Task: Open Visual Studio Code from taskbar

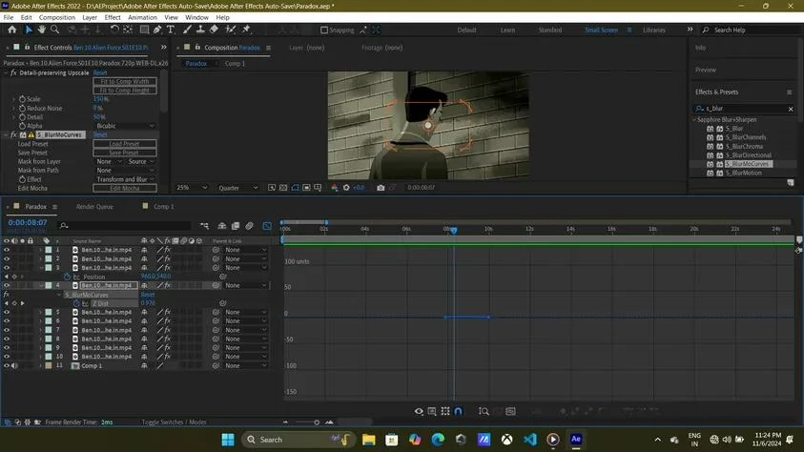Action: point(529,440)
